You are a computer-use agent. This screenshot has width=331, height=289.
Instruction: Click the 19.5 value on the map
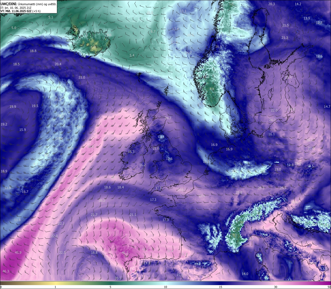[35, 106]
